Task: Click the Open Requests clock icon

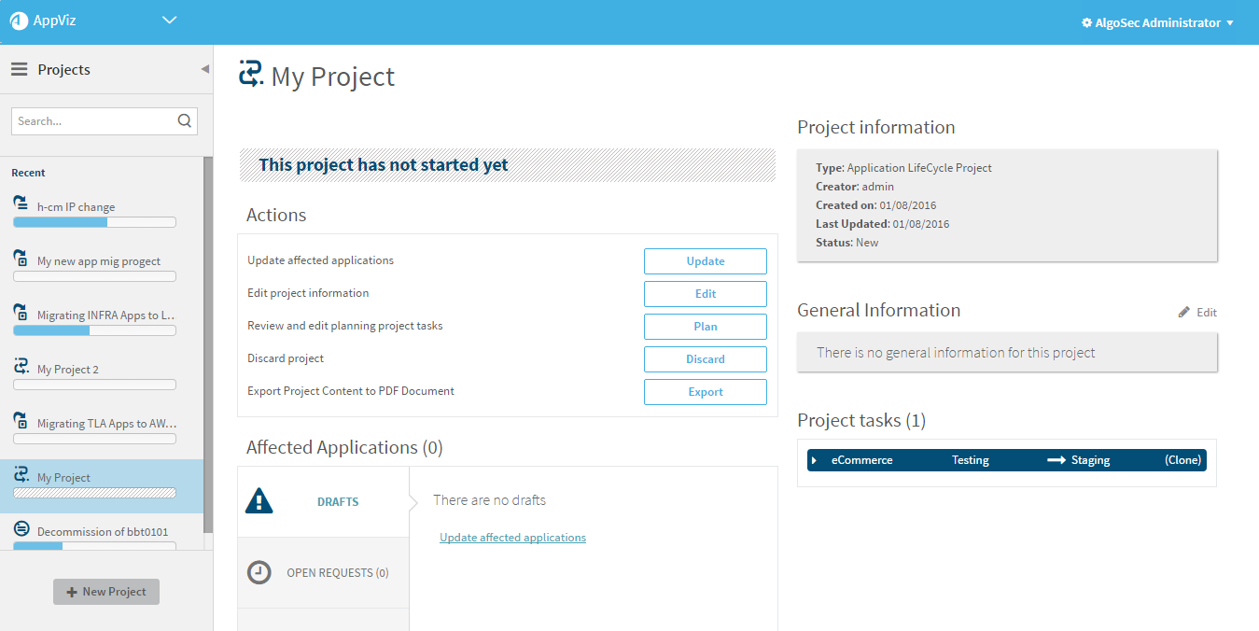Action: [259, 572]
